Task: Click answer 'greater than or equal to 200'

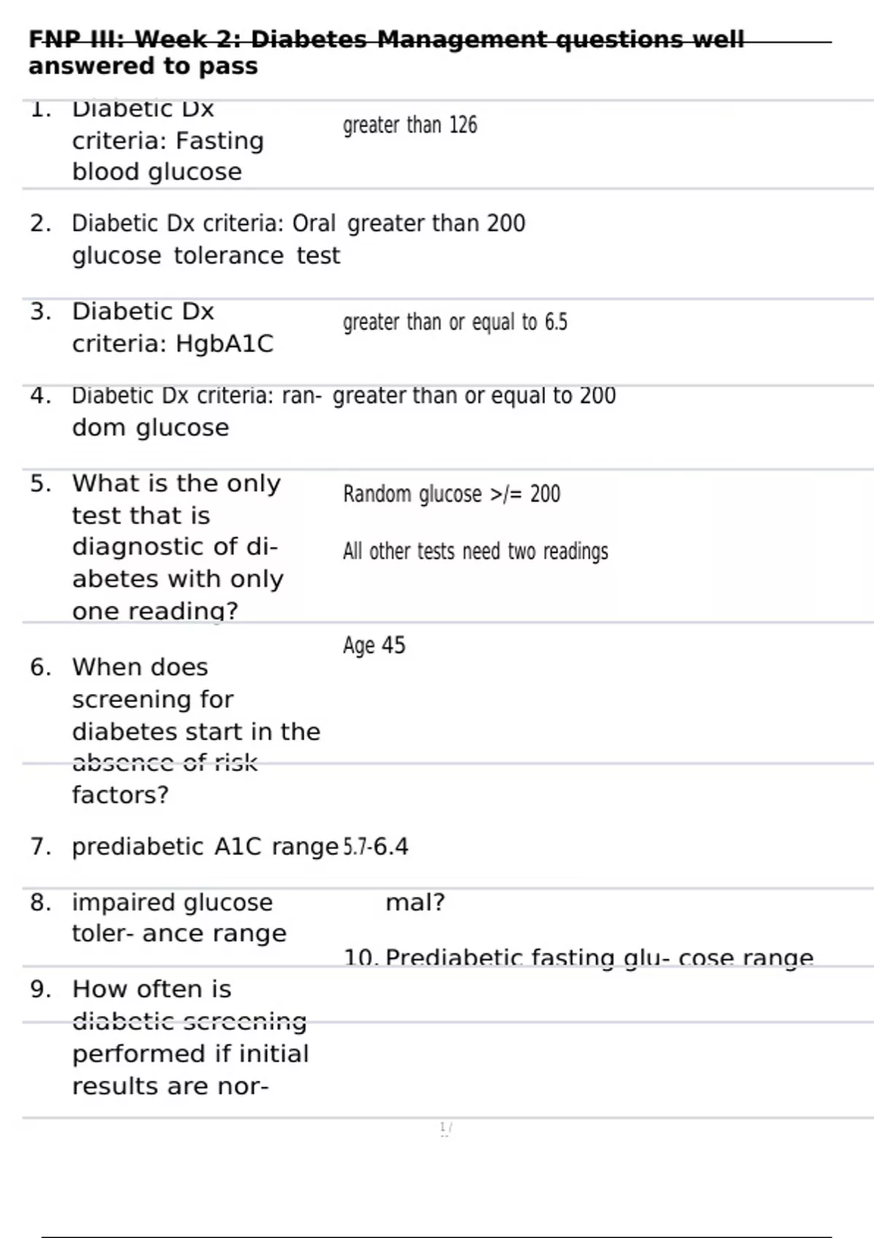Action: pos(474,395)
